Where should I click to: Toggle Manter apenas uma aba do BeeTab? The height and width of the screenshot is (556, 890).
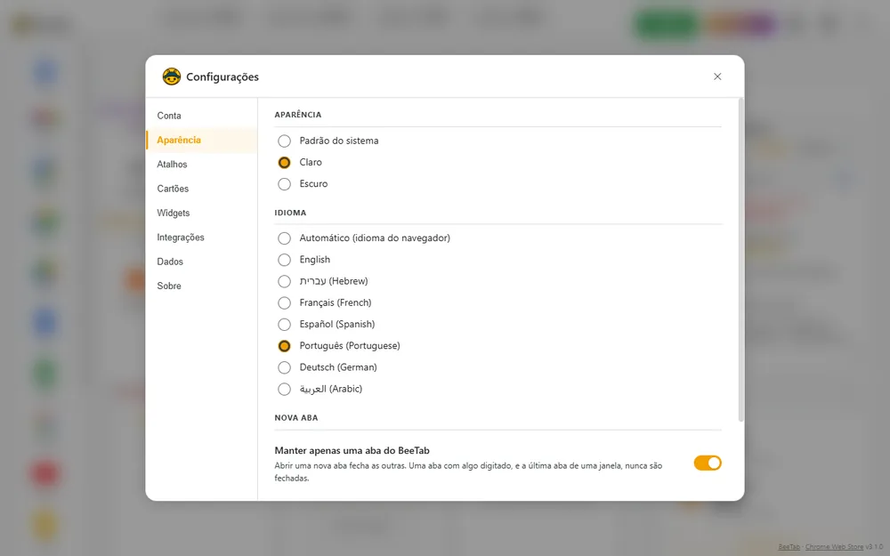point(708,463)
